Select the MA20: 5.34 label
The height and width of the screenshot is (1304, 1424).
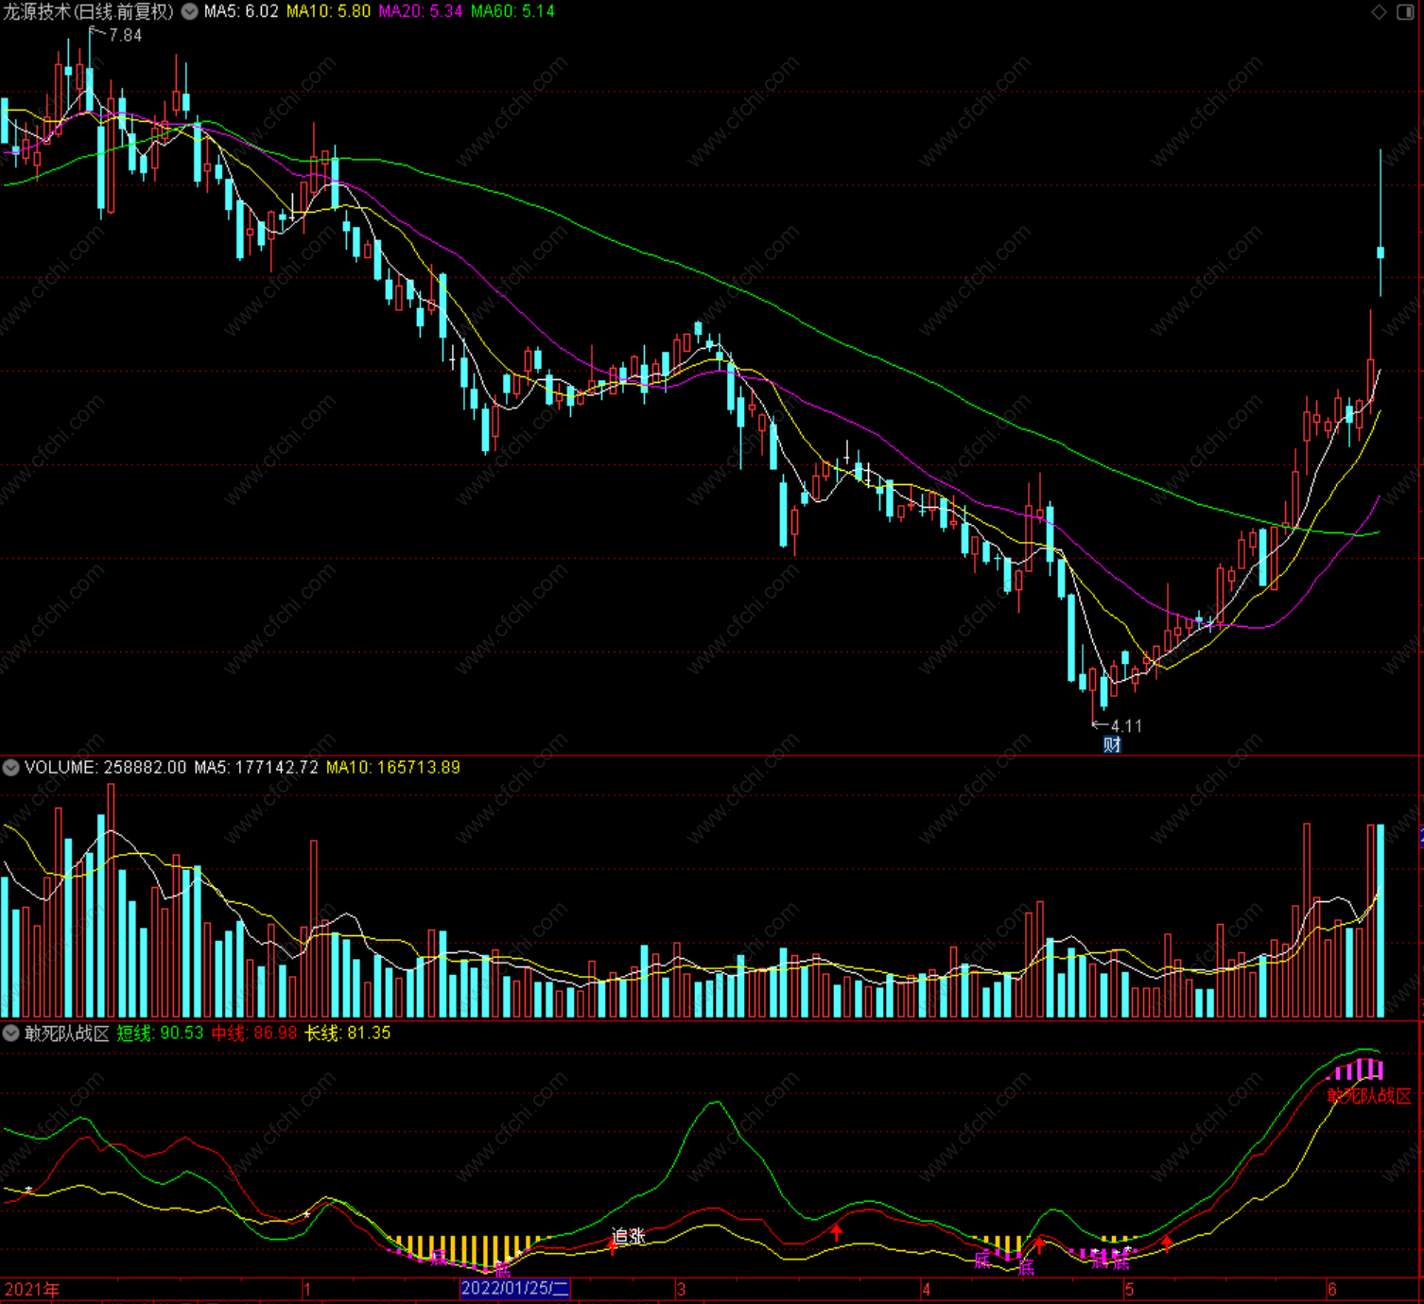421,11
